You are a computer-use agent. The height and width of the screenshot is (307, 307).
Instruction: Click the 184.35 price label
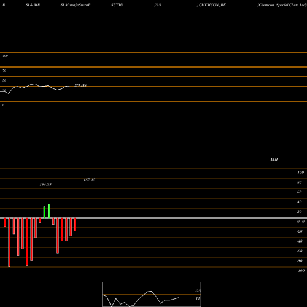(x=45, y=184)
